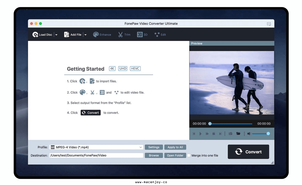The height and width of the screenshot is (185, 302).
Task: Click the window resize grip corner
Action: click(x=272, y=163)
